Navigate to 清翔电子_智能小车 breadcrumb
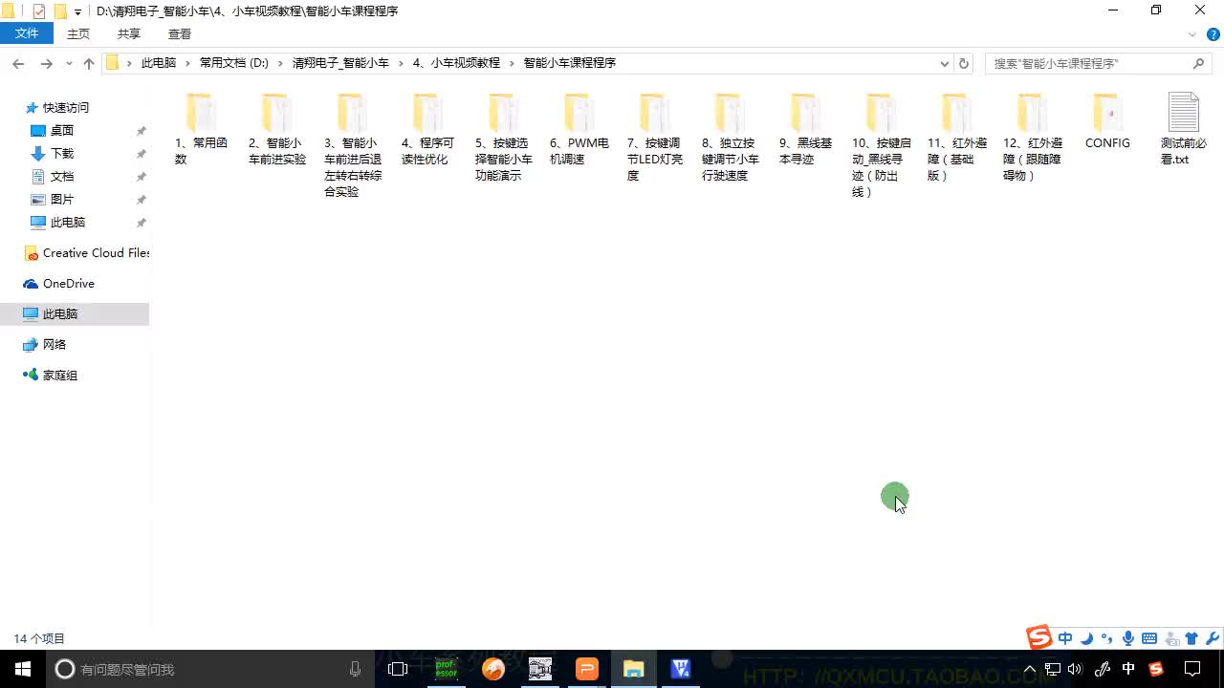The image size is (1224, 688). pos(340,63)
